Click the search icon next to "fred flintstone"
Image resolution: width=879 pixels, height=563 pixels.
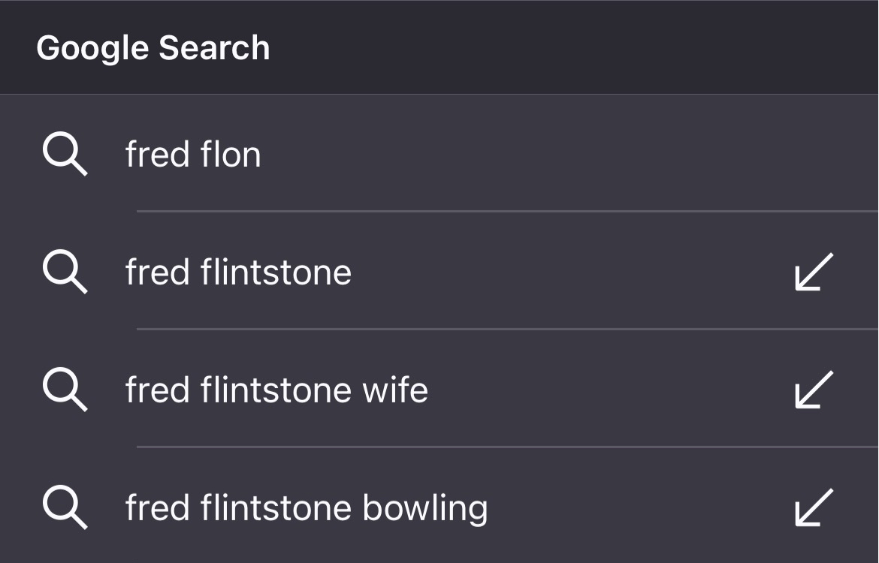65,272
